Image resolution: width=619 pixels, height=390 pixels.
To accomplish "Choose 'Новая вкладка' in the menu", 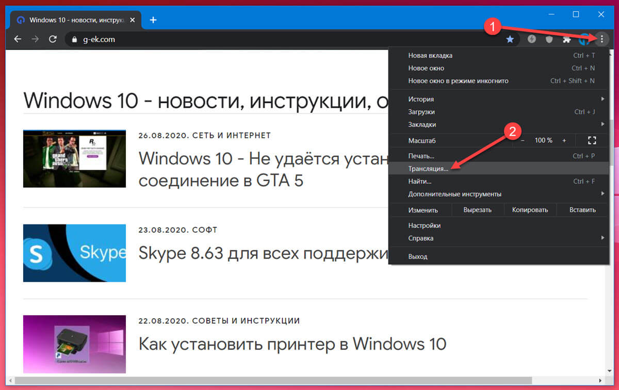I will [x=499, y=55].
